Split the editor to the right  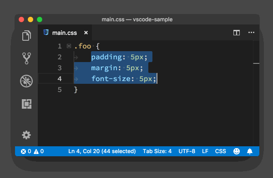coord(237,33)
